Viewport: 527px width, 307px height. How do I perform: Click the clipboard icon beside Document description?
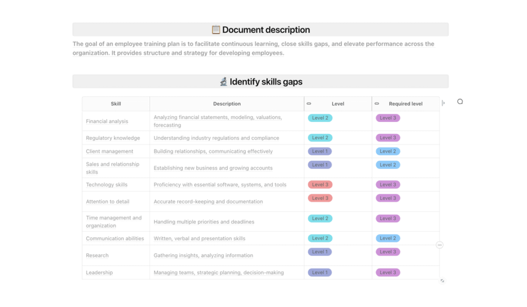216,29
